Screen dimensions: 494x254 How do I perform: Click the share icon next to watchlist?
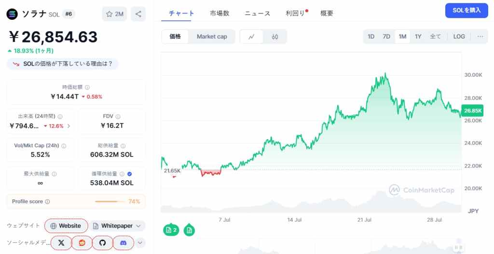(138, 14)
